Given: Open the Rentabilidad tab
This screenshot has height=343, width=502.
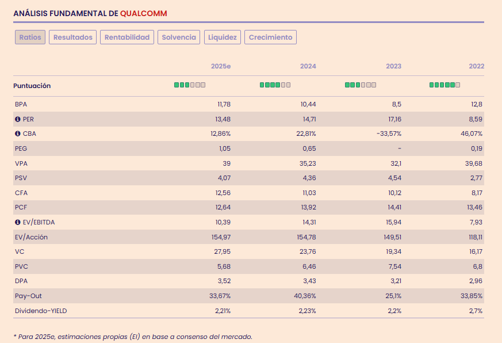Looking at the screenshot, I should point(127,37).
